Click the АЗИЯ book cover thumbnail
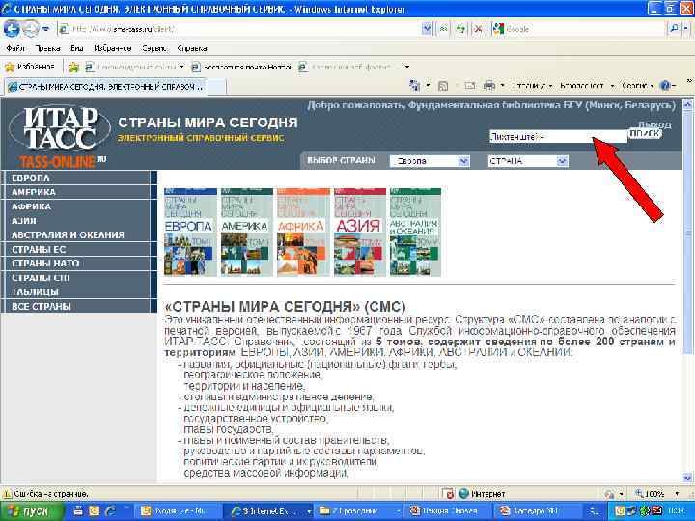 click(x=359, y=233)
